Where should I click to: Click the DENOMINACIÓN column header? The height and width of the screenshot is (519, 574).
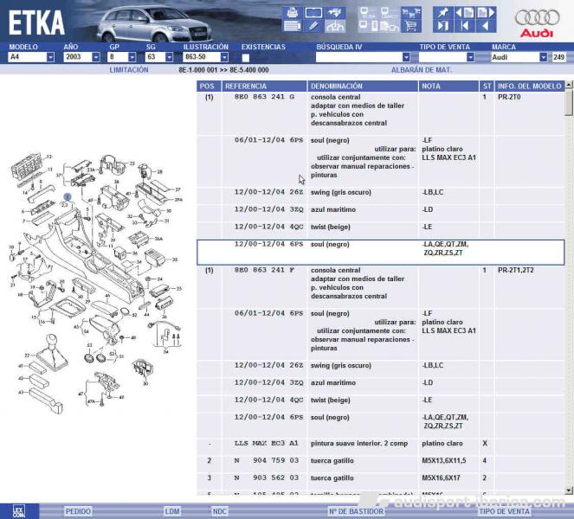pyautogui.click(x=363, y=86)
